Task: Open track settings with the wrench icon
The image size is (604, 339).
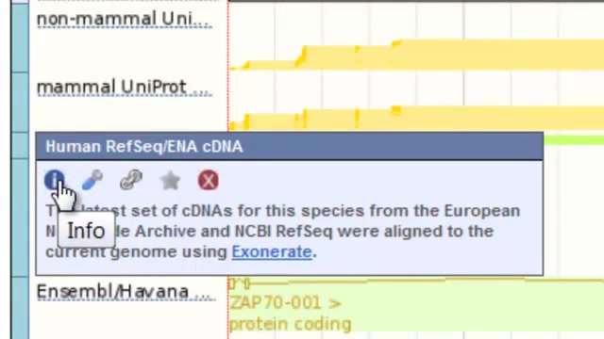Action: point(92,180)
